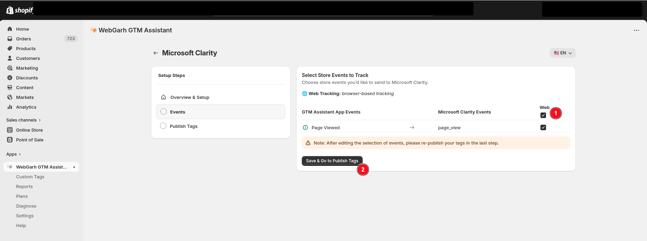This screenshot has width=647, height=241.
Task: Go back using the arrow beside Microsoft Clarity
Action: tap(156, 53)
